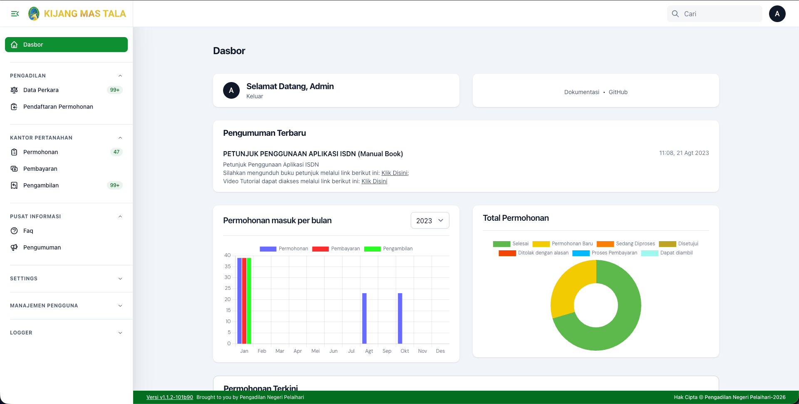Click the Data Perkara scales icon
The image size is (799, 404).
click(14, 90)
